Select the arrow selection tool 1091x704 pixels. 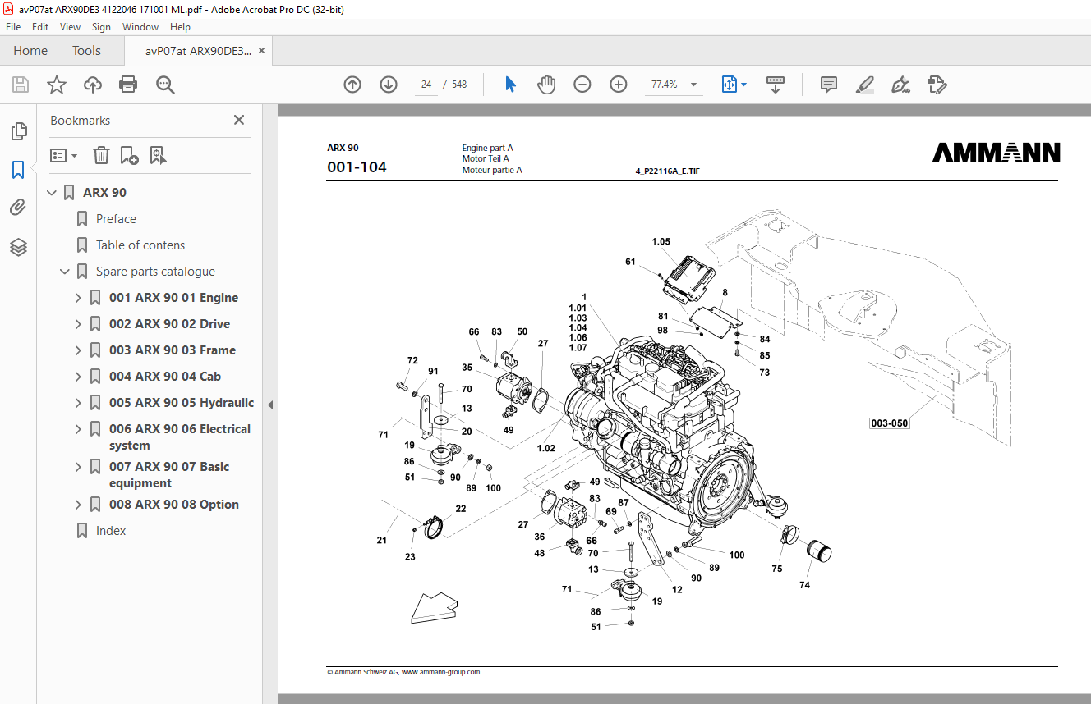[510, 85]
